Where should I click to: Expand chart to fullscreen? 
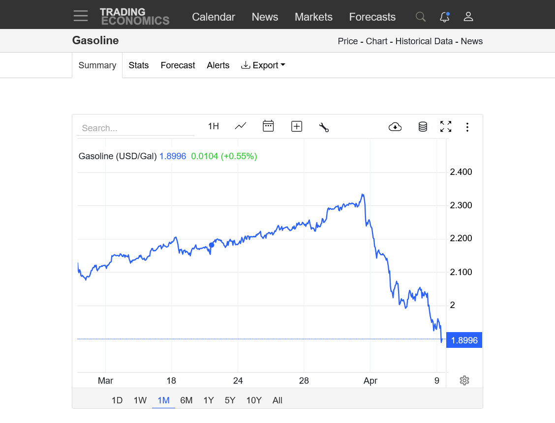point(446,127)
